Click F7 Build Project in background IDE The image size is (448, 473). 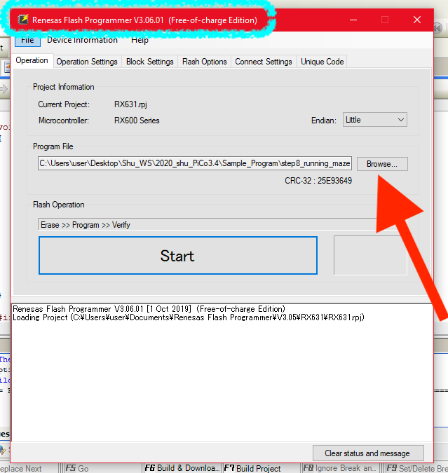click(252, 468)
